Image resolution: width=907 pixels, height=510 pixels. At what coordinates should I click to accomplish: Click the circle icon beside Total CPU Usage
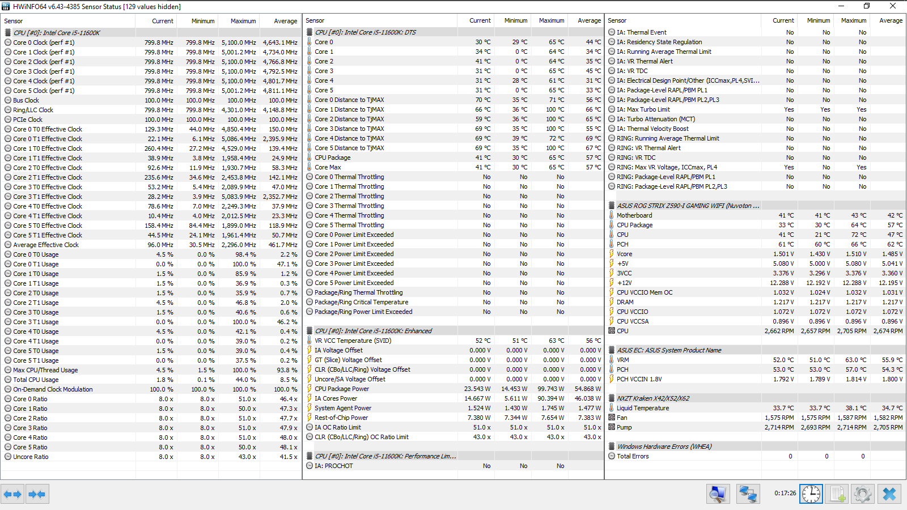[x=8, y=380]
